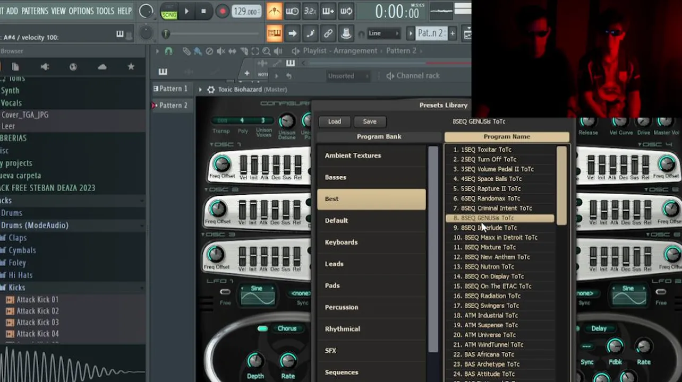This screenshot has height=382, width=682.
Task: Select Pattern 1 in the picker
Action: coord(173,89)
